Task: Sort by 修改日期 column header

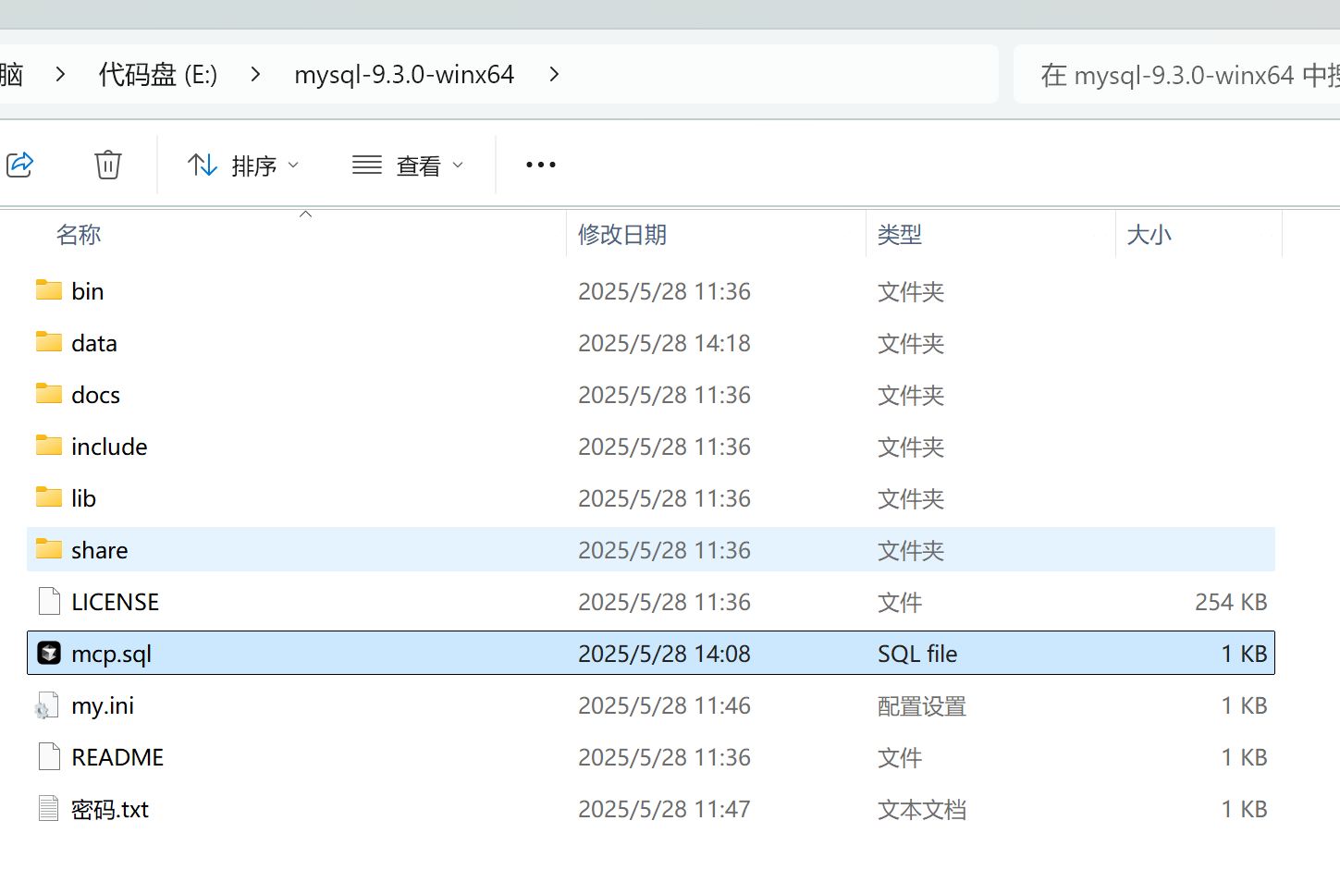Action: tap(622, 235)
